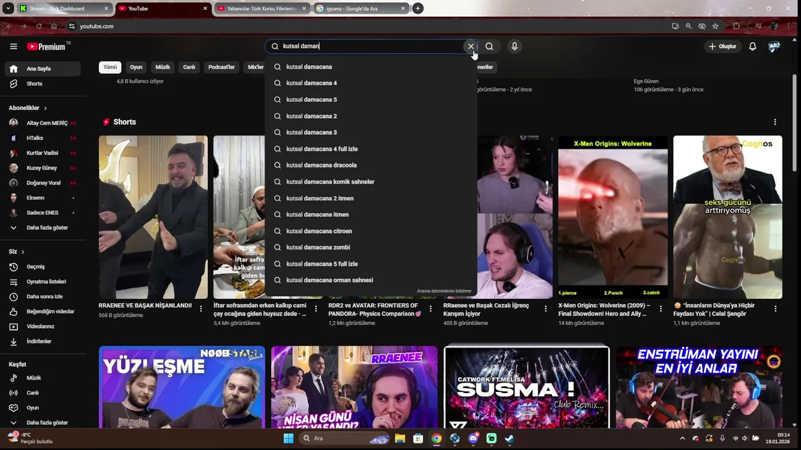Switch to iguana Google'da Ara tab
This screenshot has width=801, height=450.
click(x=361, y=8)
